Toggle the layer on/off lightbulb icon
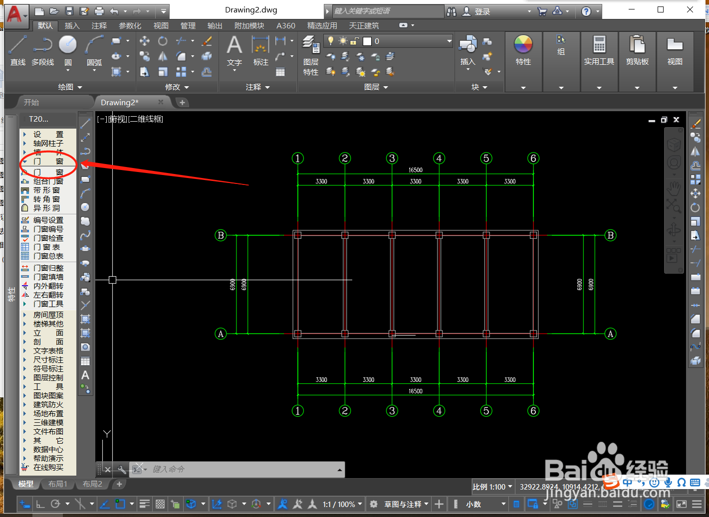The width and height of the screenshot is (709, 517). tap(330, 41)
